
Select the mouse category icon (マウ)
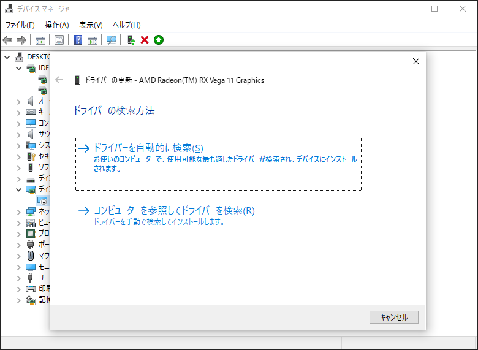(31, 256)
